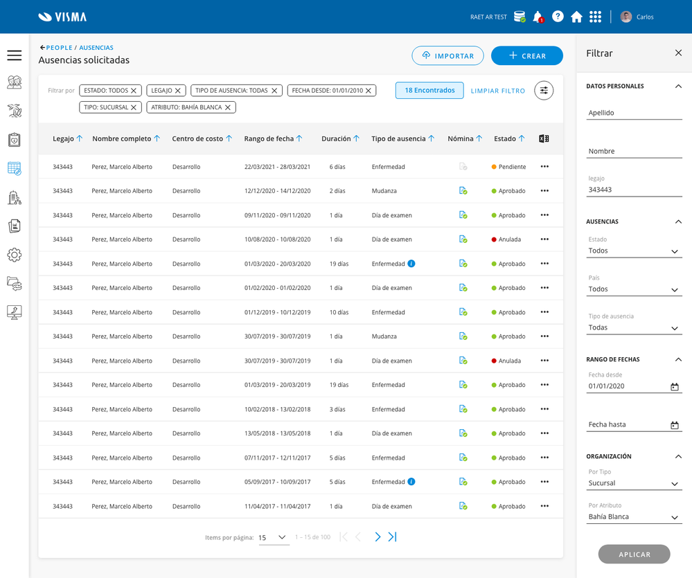
Task: Open the clipboard heart sidebar icon
Action: (14, 140)
